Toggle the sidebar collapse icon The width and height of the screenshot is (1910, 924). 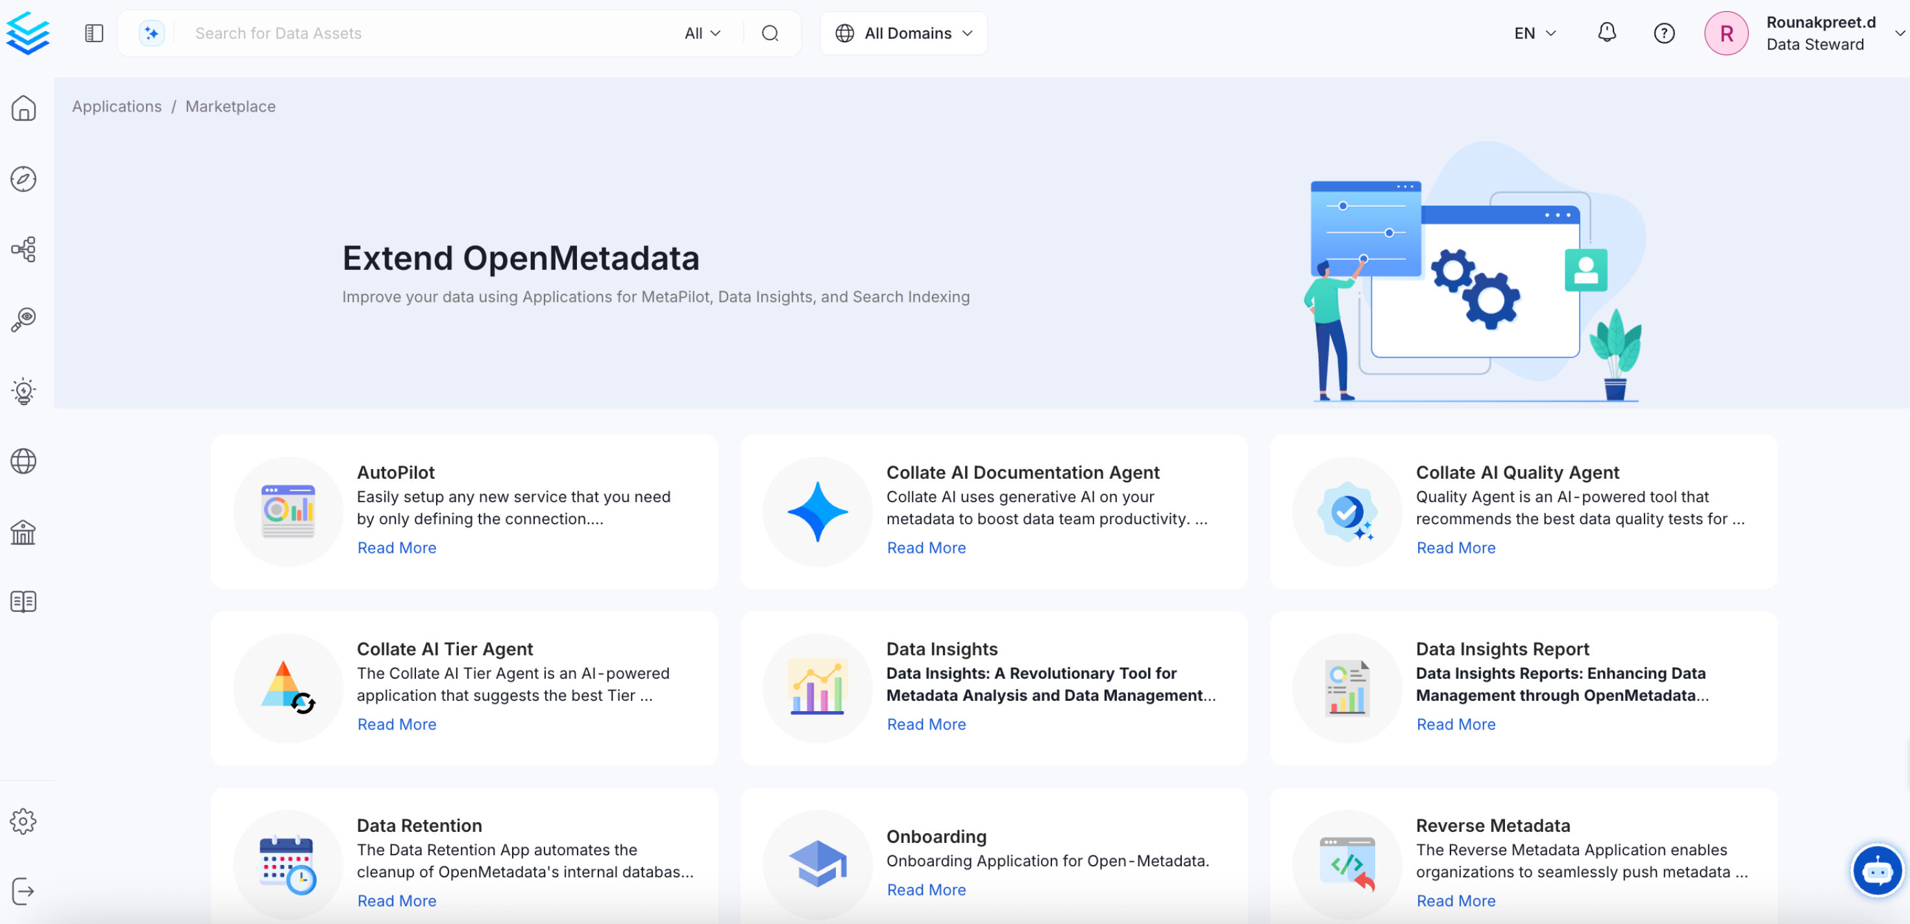click(x=93, y=33)
